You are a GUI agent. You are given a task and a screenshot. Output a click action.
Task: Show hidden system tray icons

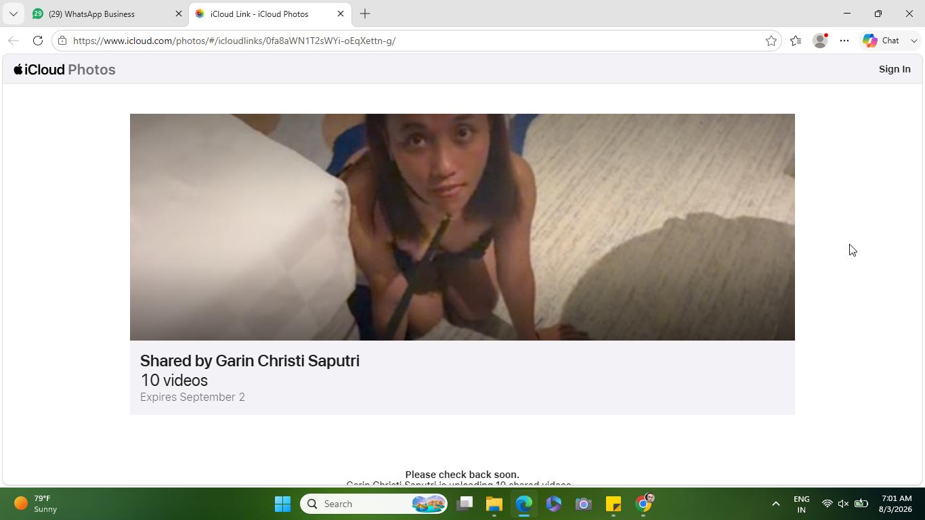(x=776, y=504)
